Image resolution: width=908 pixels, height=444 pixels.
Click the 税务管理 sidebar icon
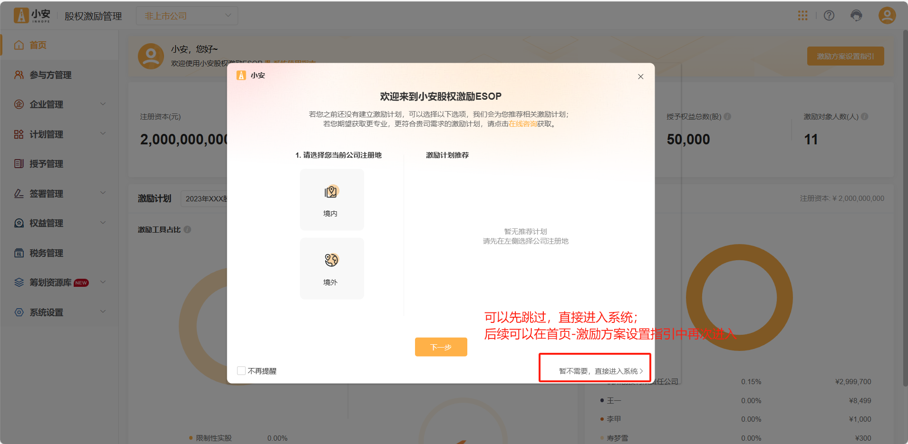pyautogui.click(x=19, y=253)
